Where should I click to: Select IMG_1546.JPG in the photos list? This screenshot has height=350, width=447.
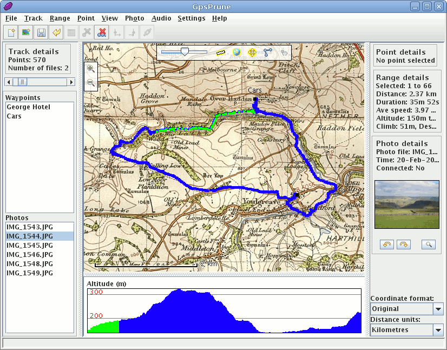[29, 254]
